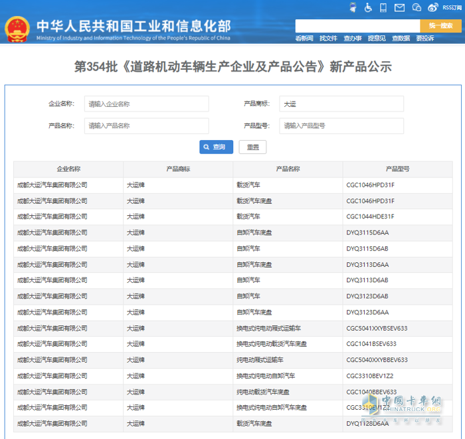Click the 重置 reset button

point(252,147)
